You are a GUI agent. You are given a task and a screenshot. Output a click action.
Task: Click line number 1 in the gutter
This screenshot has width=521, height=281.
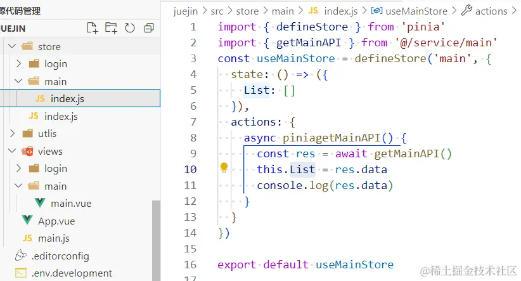(193, 27)
